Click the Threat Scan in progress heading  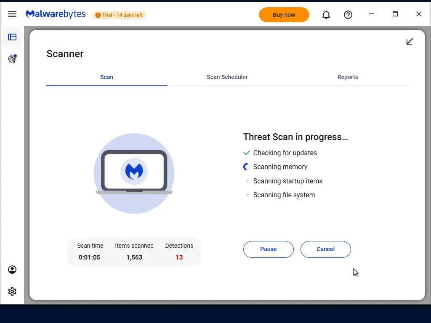296,137
